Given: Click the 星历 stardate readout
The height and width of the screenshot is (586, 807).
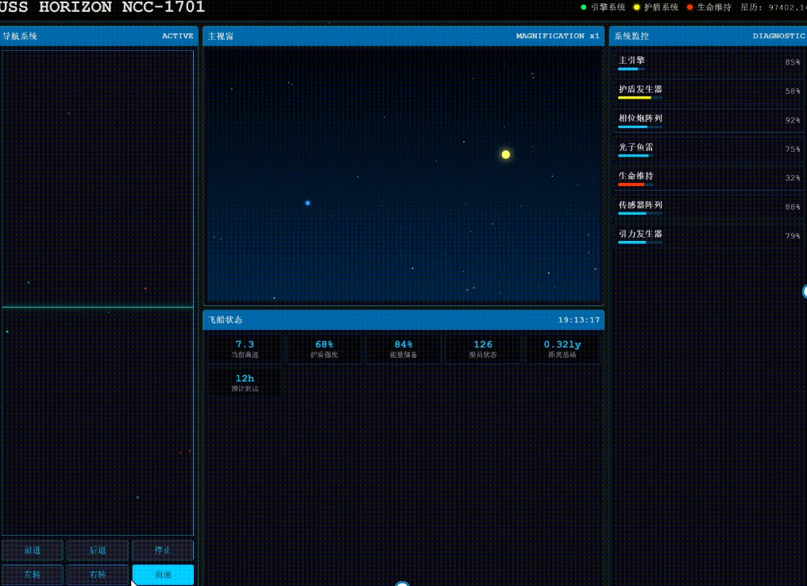Looking at the screenshot, I should pos(774,7).
